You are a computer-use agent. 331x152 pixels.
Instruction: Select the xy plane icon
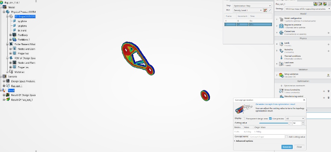tap(14, 21)
